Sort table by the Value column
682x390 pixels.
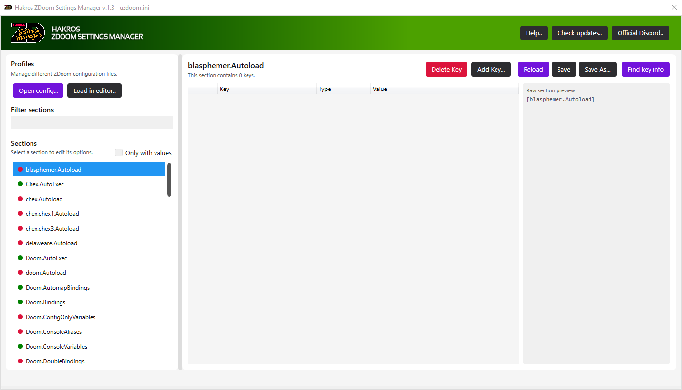[x=444, y=89]
